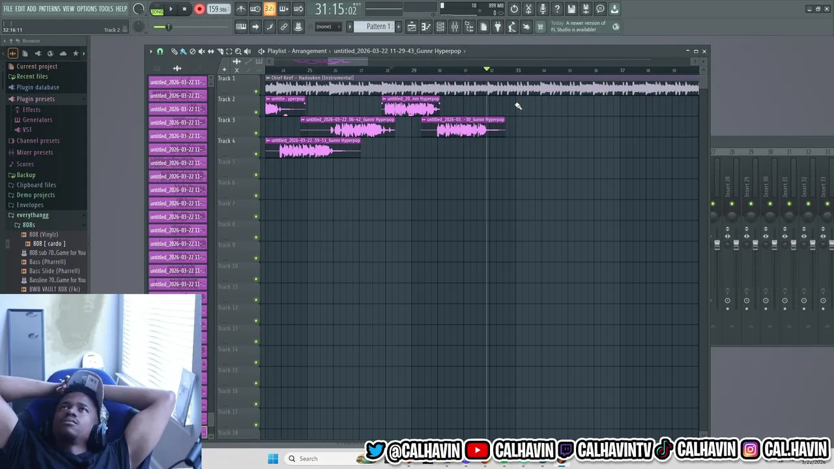Open the plugin picker plug icon

[x=498, y=27]
